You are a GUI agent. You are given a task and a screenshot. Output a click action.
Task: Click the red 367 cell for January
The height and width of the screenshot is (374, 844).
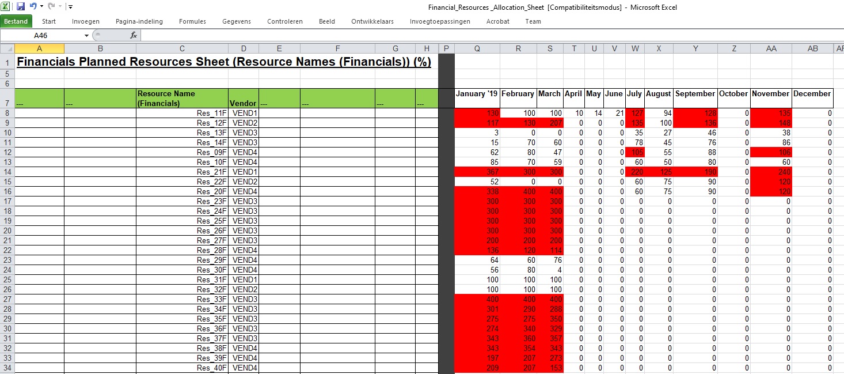click(477, 172)
